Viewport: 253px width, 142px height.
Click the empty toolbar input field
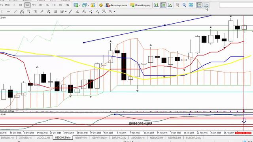coord(236,5)
